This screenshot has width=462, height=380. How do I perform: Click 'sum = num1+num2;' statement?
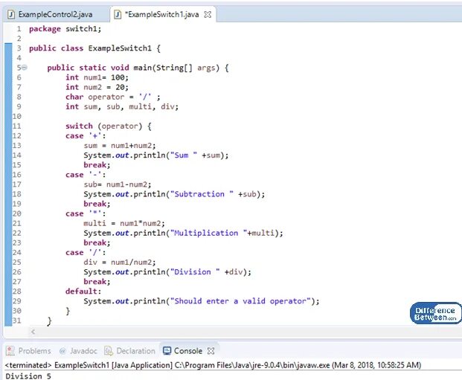120,146
